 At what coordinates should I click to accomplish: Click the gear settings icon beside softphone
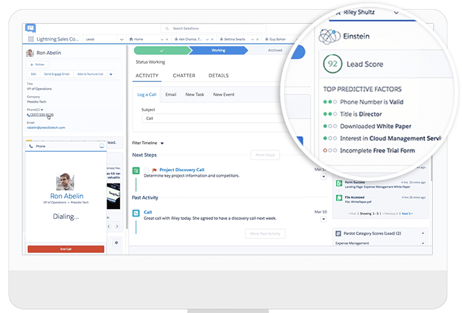click(116, 242)
